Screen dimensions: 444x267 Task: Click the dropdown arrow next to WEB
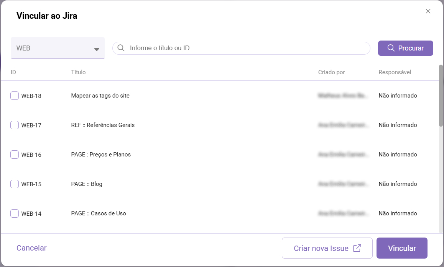[97, 49]
